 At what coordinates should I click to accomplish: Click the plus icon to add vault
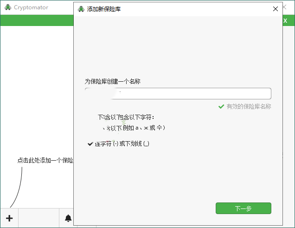(x=9, y=218)
